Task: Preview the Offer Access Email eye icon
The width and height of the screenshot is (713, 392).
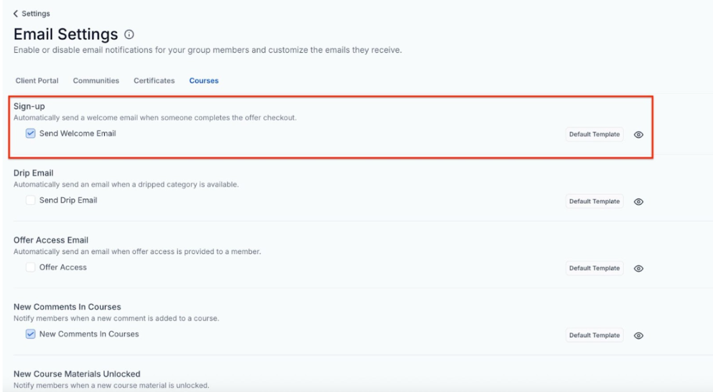Action: (639, 268)
